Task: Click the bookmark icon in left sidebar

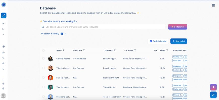Action: click(x=4, y=69)
